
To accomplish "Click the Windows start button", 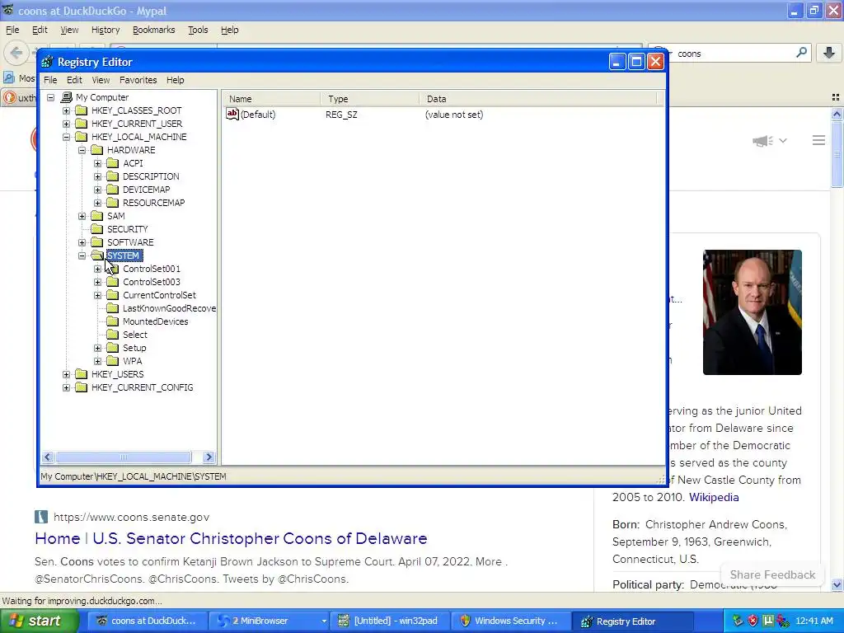I will 39,621.
